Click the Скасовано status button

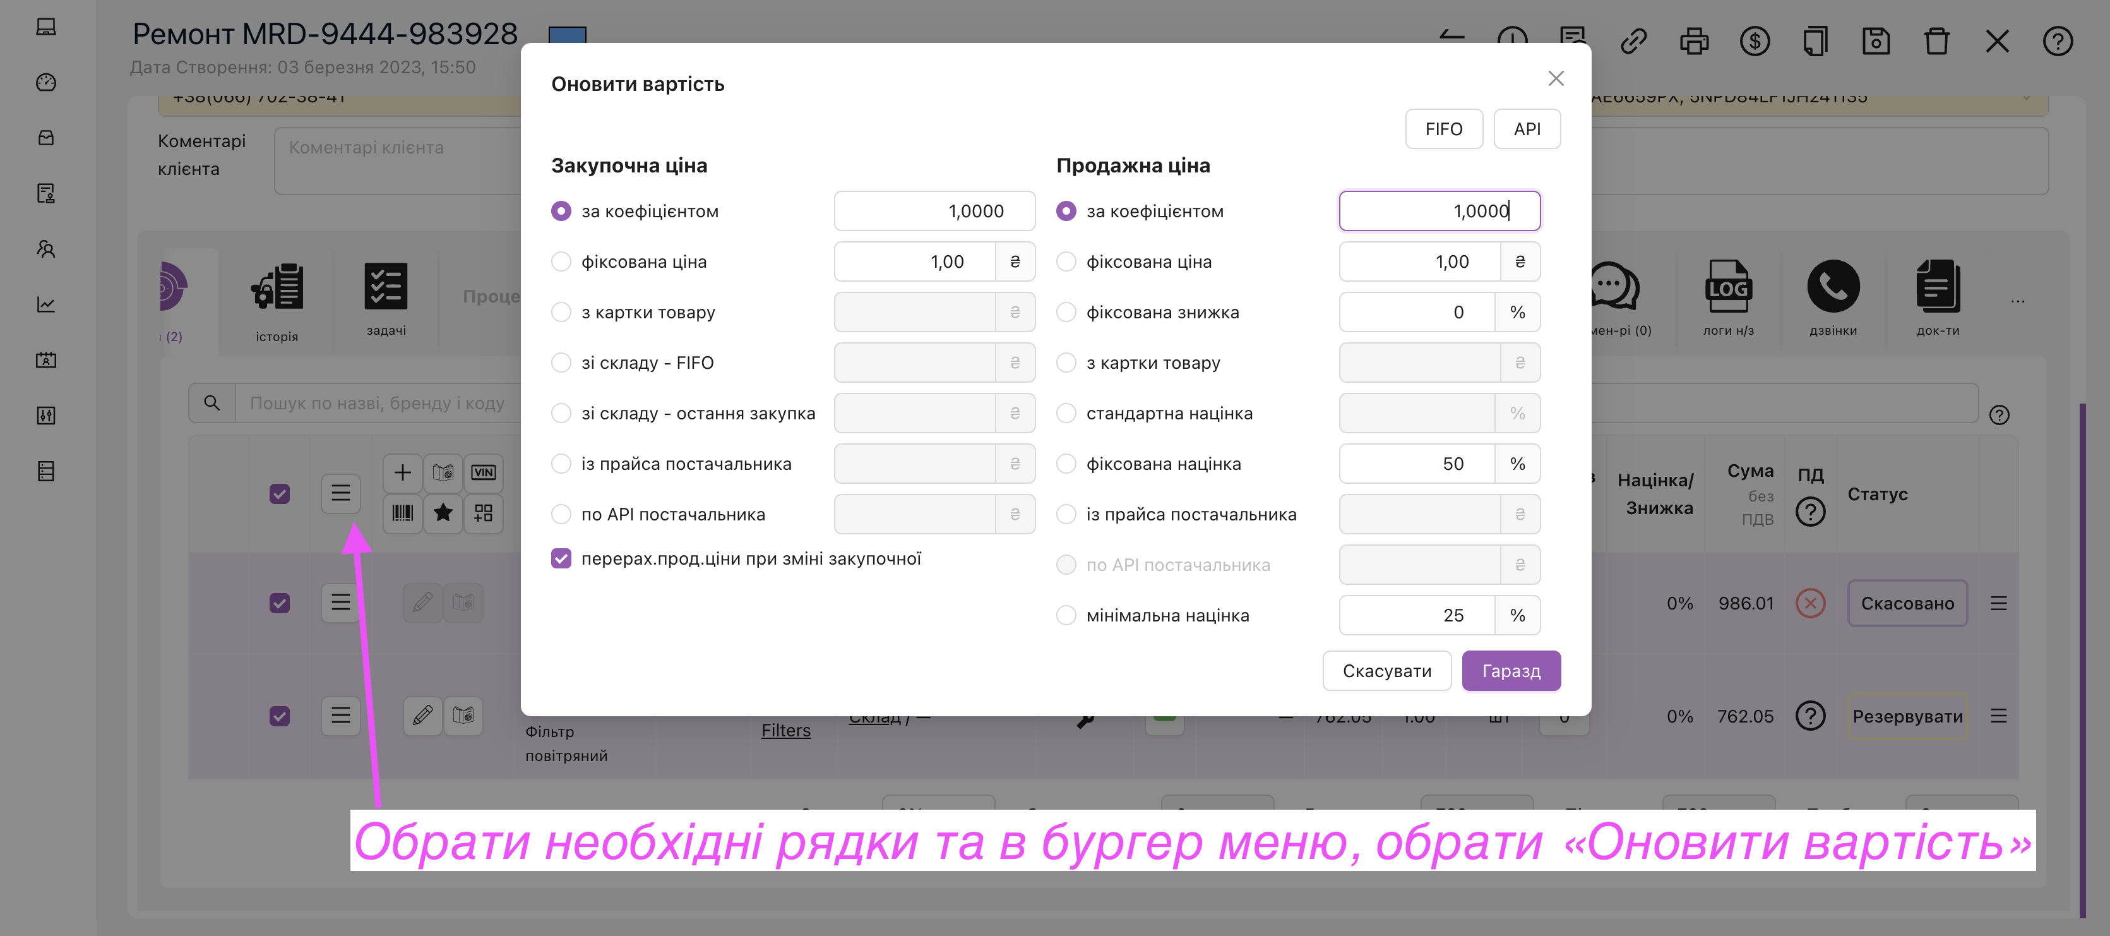coord(1907,604)
